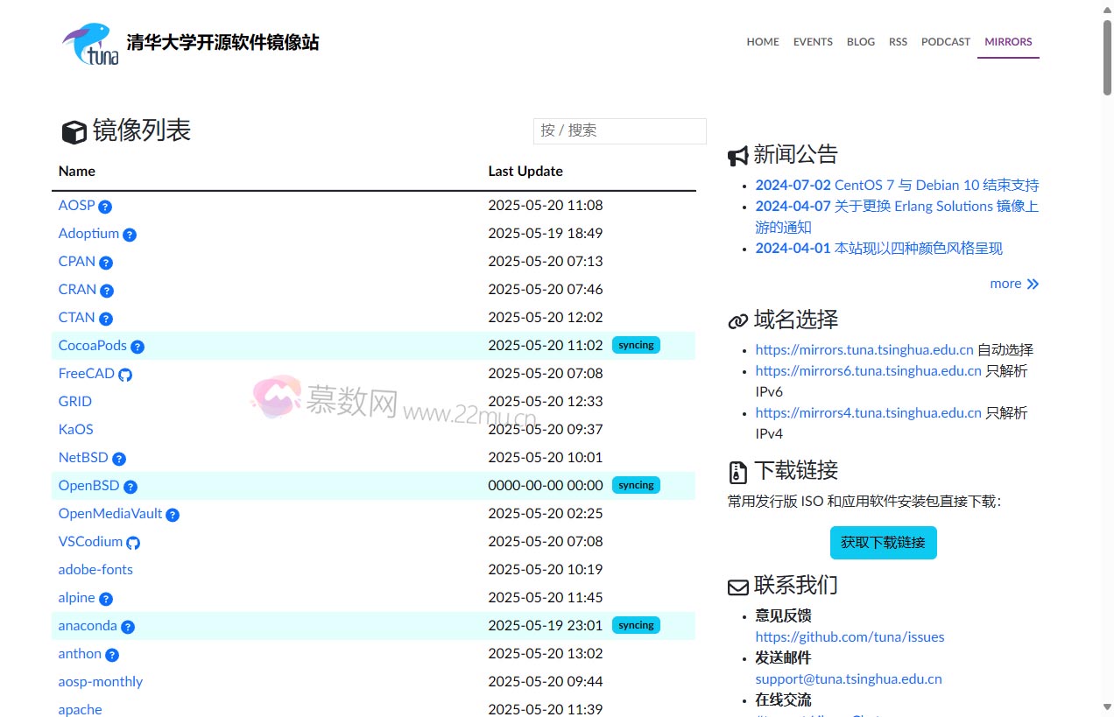The height and width of the screenshot is (717, 1114).
Task: Open the help icon next to alpine
Action: [106, 599]
